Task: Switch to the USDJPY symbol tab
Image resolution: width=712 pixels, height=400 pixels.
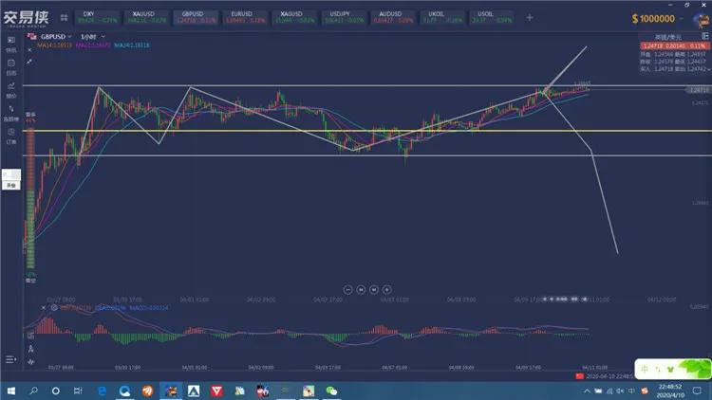Action: (344, 17)
